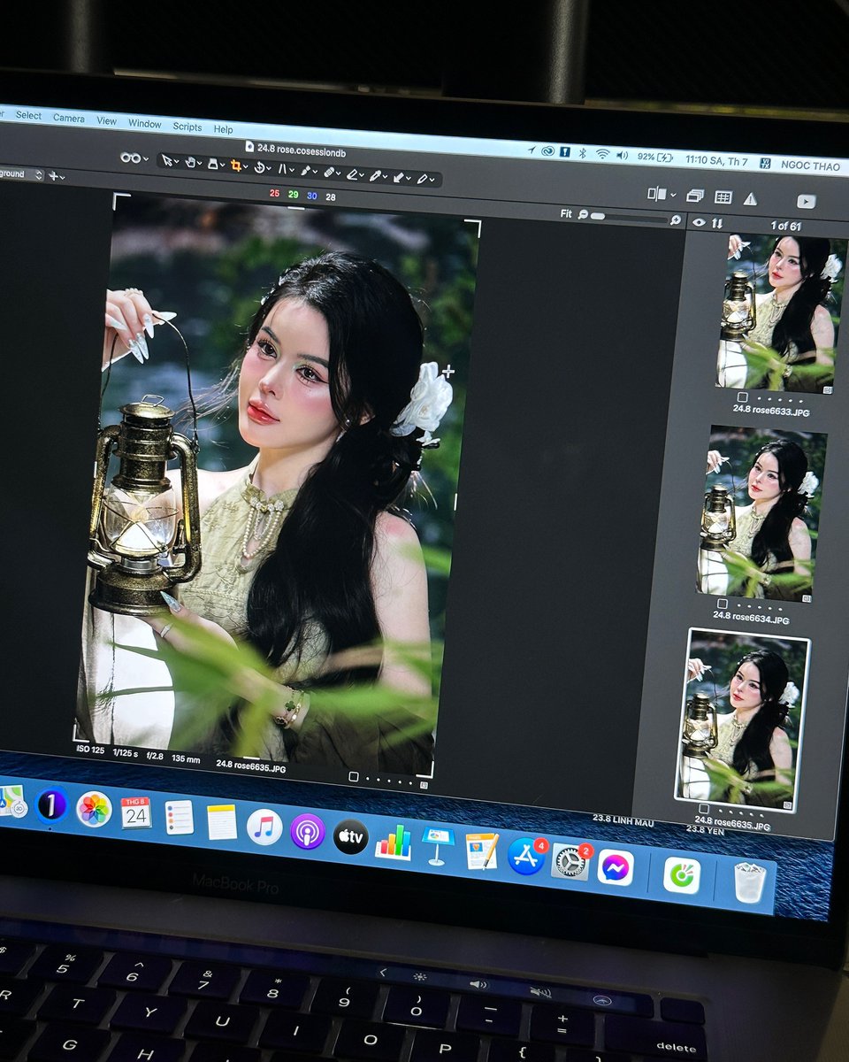
Task: Open the Help menu
Action: click(x=224, y=129)
